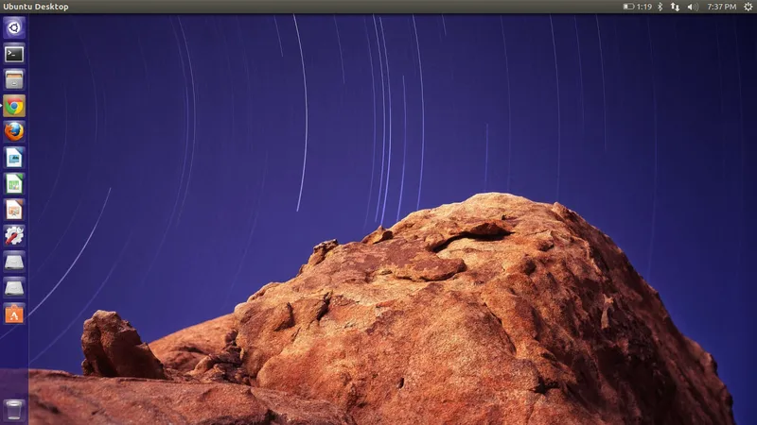Open the clock showing 7:37 PM
Screen dimensions: 757x425
pyautogui.click(x=722, y=7)
